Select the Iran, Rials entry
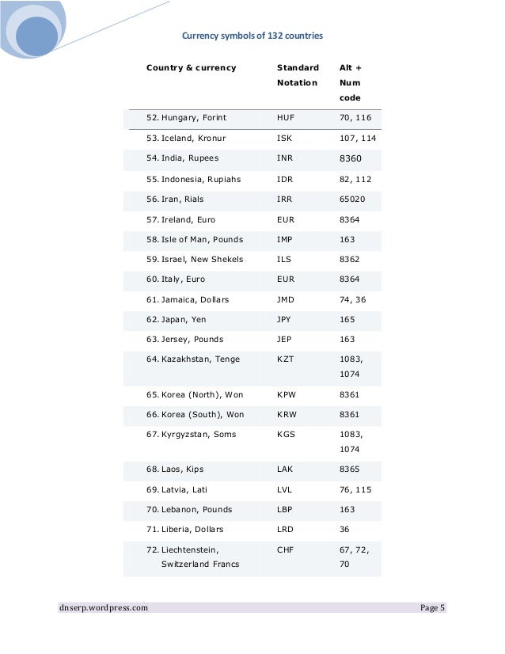Viewport: 505px width, 654px height. [175, 200]
